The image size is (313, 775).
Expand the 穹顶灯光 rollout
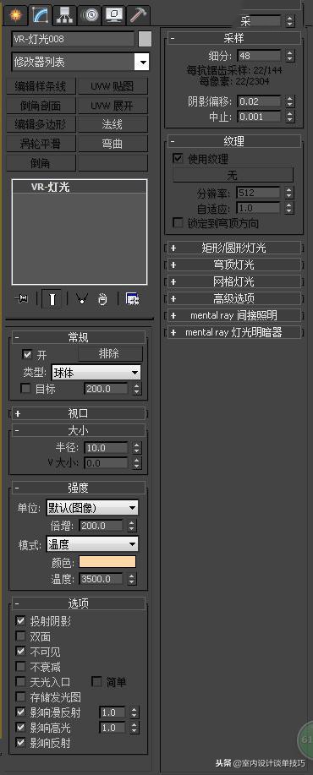tap(233, 265)
